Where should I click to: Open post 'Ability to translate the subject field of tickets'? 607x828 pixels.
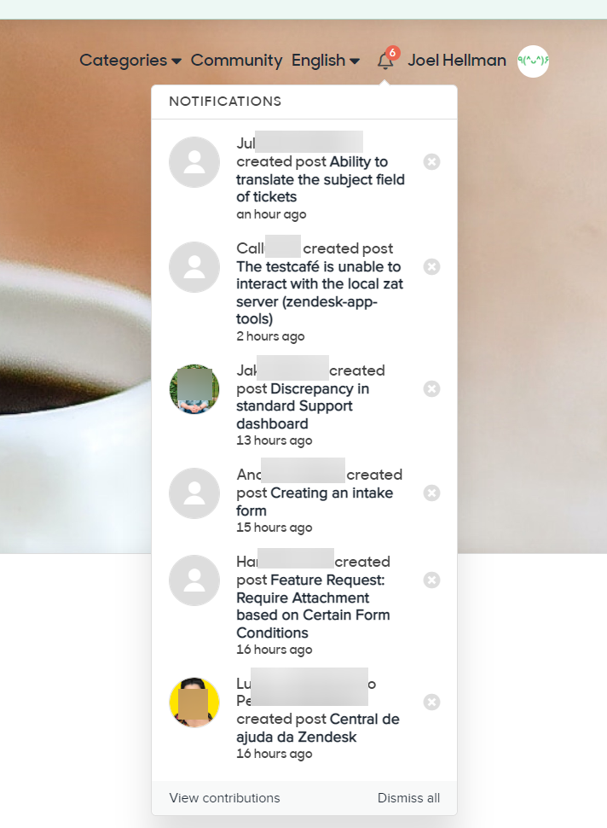click(x=320, y=179)
